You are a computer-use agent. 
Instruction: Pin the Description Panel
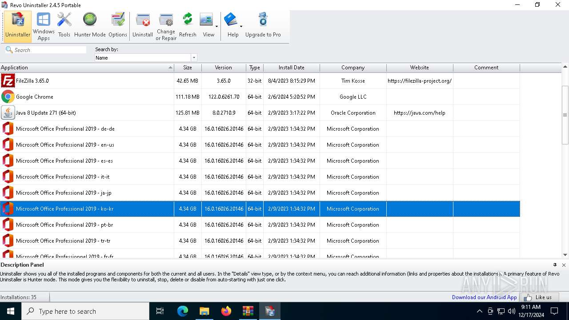[x=555, y=265]
